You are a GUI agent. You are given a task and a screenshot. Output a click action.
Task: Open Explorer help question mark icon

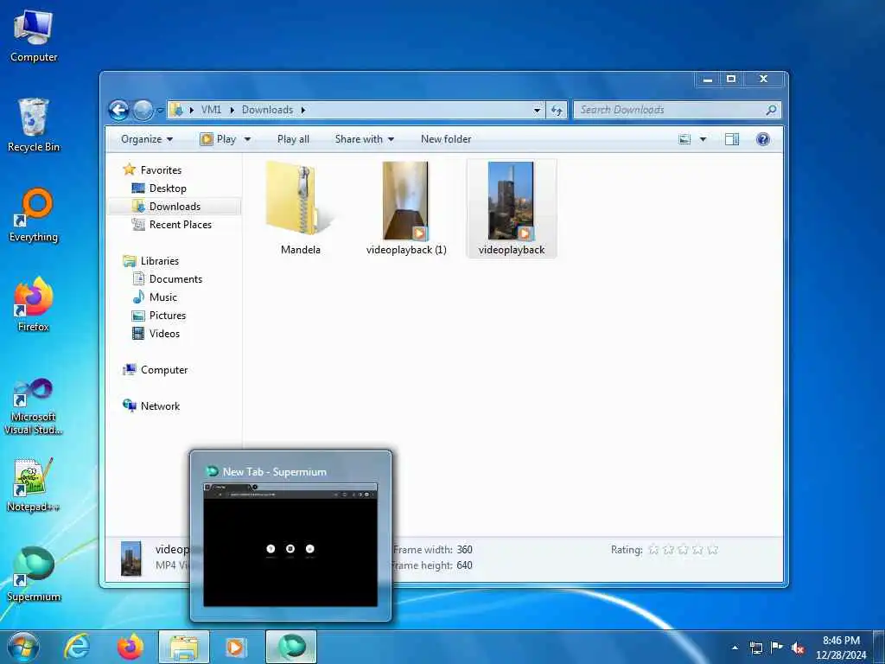point(762,139)
